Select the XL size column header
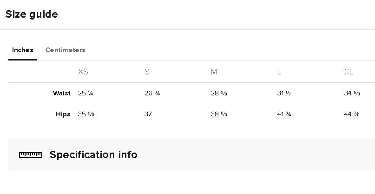375x194 pixels. click(349, 72)
